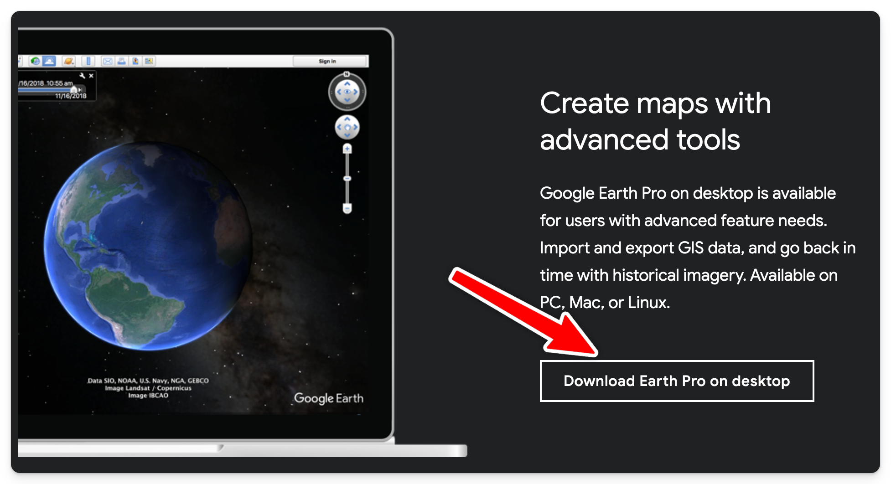Open the planet switcher dropdown
This screenshot has height=484, width=891.
68,61
